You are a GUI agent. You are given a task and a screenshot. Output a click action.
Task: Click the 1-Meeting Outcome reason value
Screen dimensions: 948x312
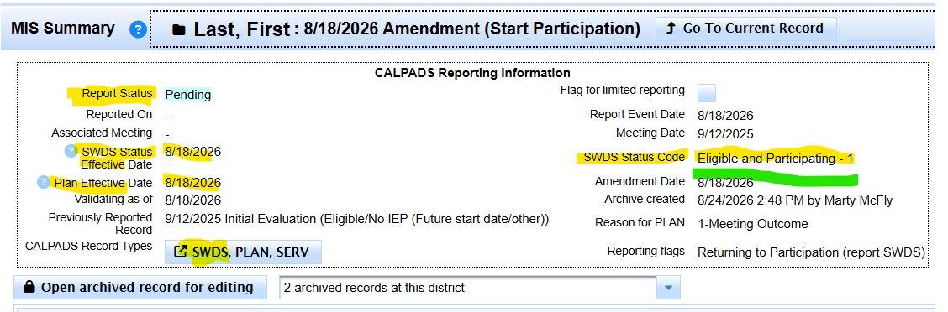753,224
